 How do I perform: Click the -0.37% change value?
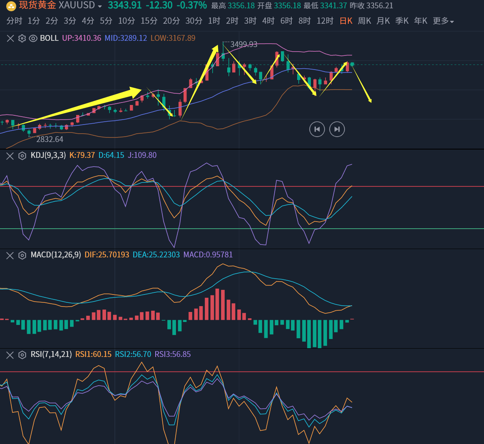191,5
